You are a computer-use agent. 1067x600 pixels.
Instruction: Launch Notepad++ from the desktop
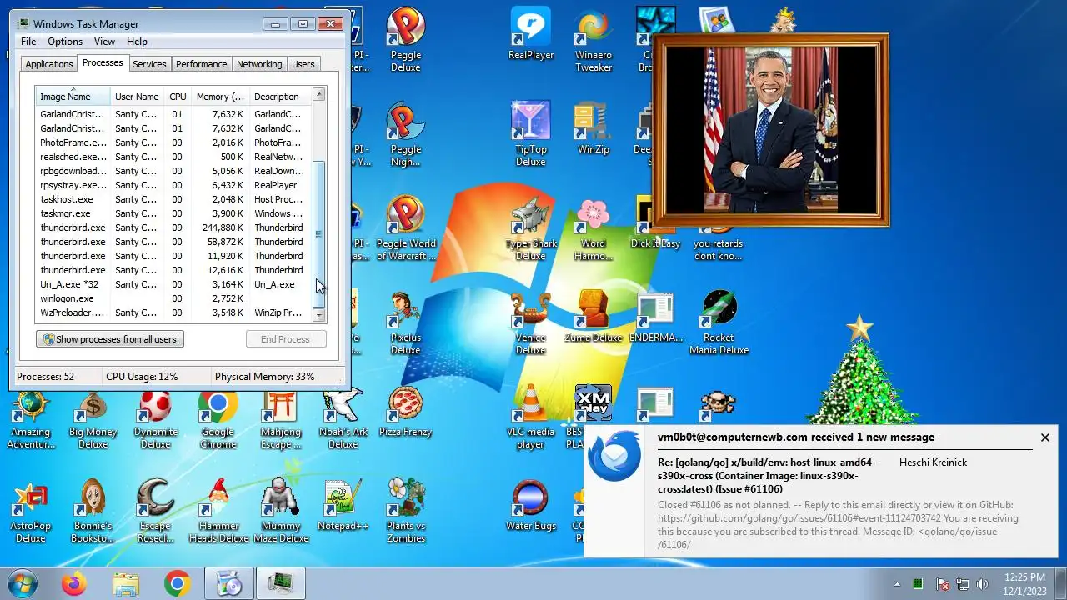(x=343, y=505)
